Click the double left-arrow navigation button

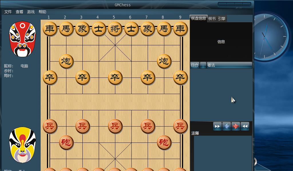point(245,126)
